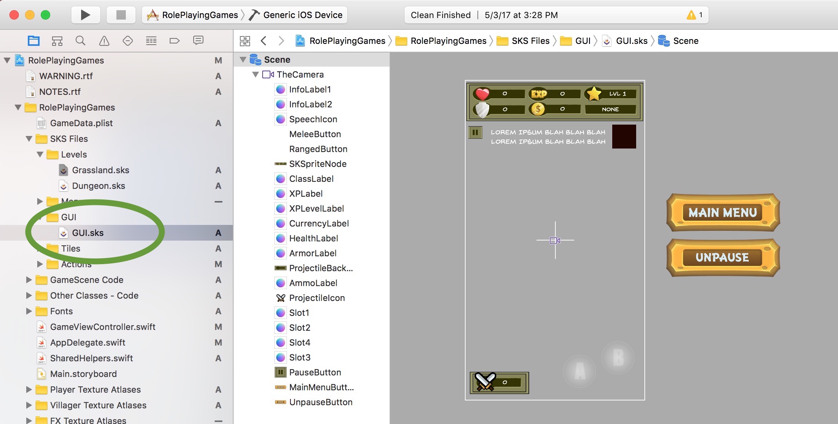The width and height of the screenshot is (838, 424).
Task: Open the Symbol navigator icon
Action: click(x=57, y=41)
